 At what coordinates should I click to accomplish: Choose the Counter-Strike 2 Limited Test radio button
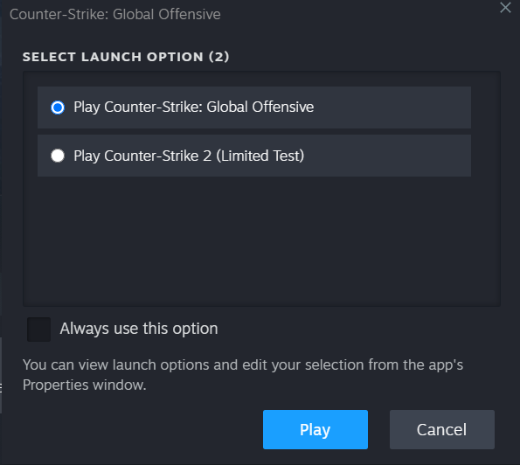(58, 156)
